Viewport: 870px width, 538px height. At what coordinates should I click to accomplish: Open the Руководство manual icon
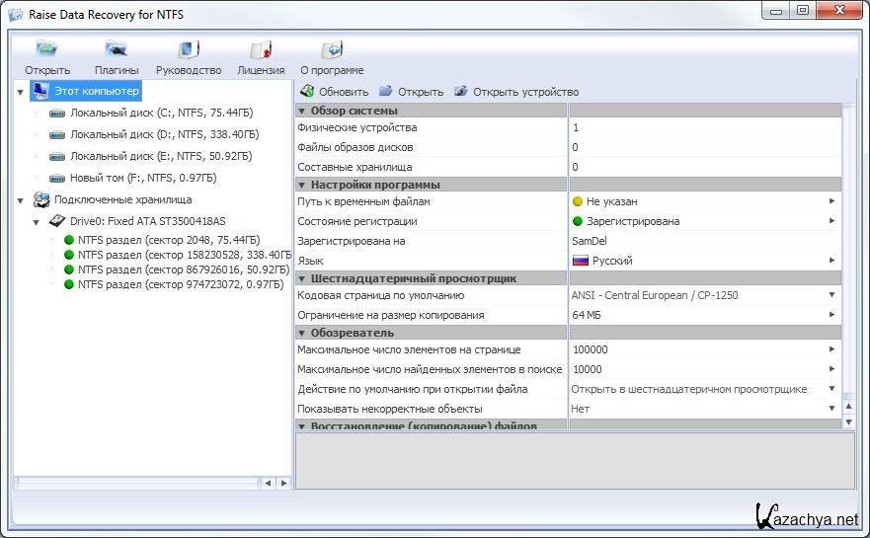(x=188, y=50)
